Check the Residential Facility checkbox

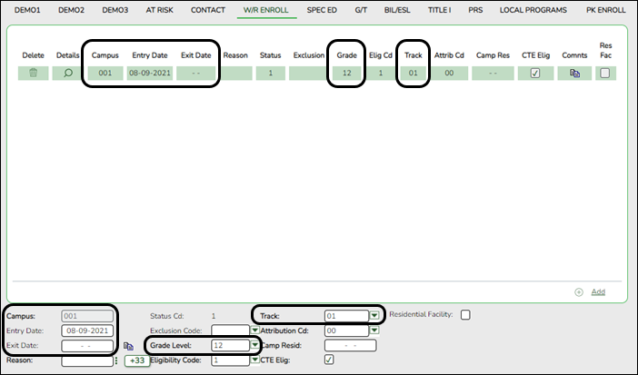[x=465, y=315]
